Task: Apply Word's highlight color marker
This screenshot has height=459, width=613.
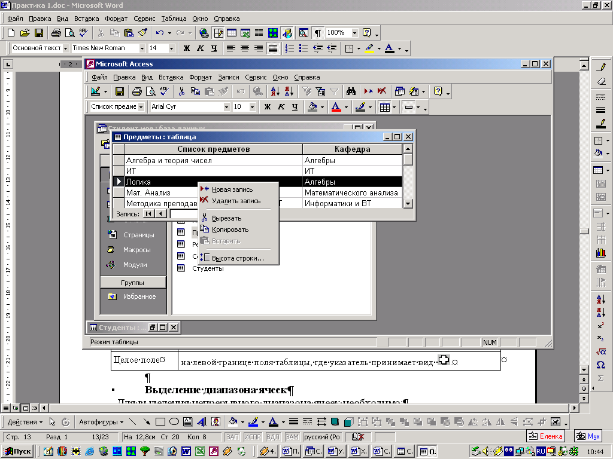Action: tap(369, 48)
